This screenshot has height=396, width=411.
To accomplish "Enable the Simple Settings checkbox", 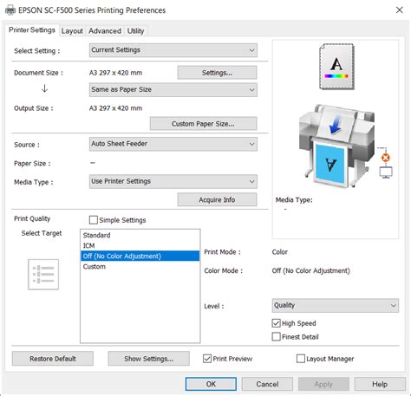I will pyautogui.click(x=94, y=220).
